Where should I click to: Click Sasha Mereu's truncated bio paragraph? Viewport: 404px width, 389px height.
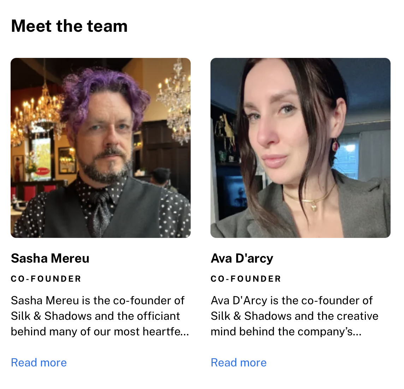click(x=100, y=316)
